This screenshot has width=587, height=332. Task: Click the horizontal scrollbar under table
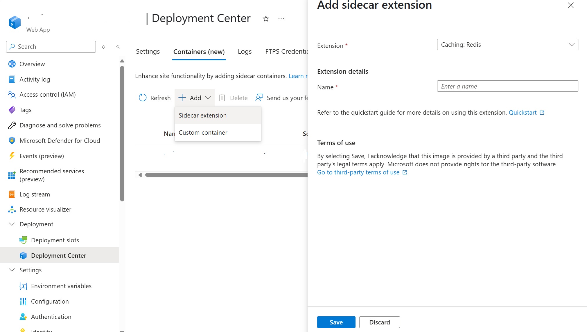pyautogui.click(x=226, y=175)
